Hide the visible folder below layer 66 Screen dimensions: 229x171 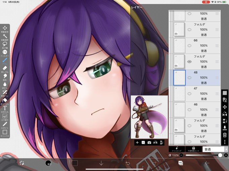pos(189,62)
